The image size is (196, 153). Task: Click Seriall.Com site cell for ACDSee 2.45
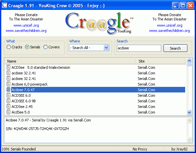[x=146, y=107]
